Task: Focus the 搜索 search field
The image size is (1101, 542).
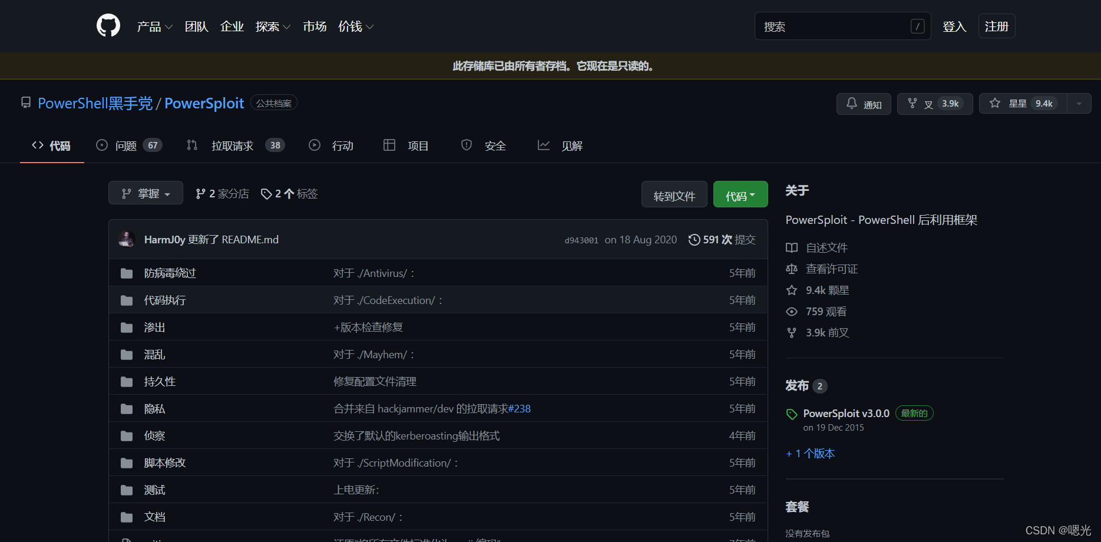Action: [x=842, y=26]
